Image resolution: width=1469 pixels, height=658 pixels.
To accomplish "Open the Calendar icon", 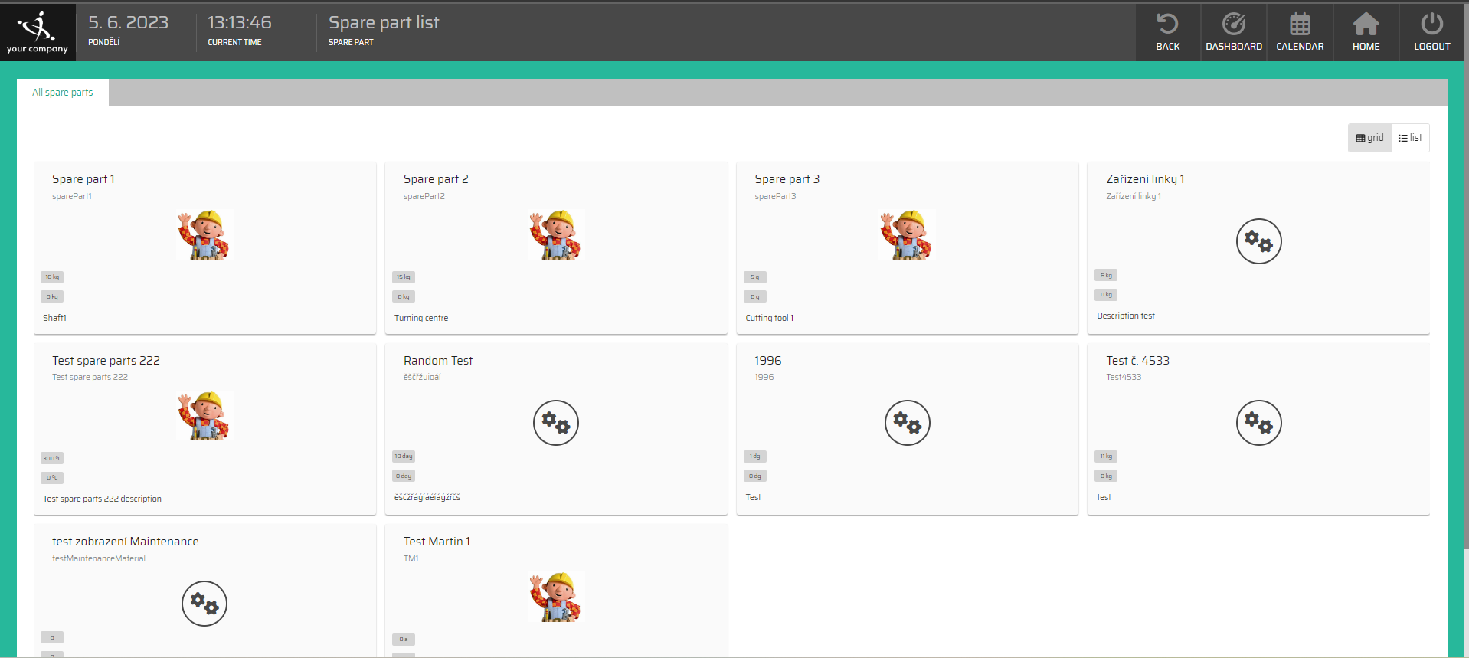I will coord(1300,25).
